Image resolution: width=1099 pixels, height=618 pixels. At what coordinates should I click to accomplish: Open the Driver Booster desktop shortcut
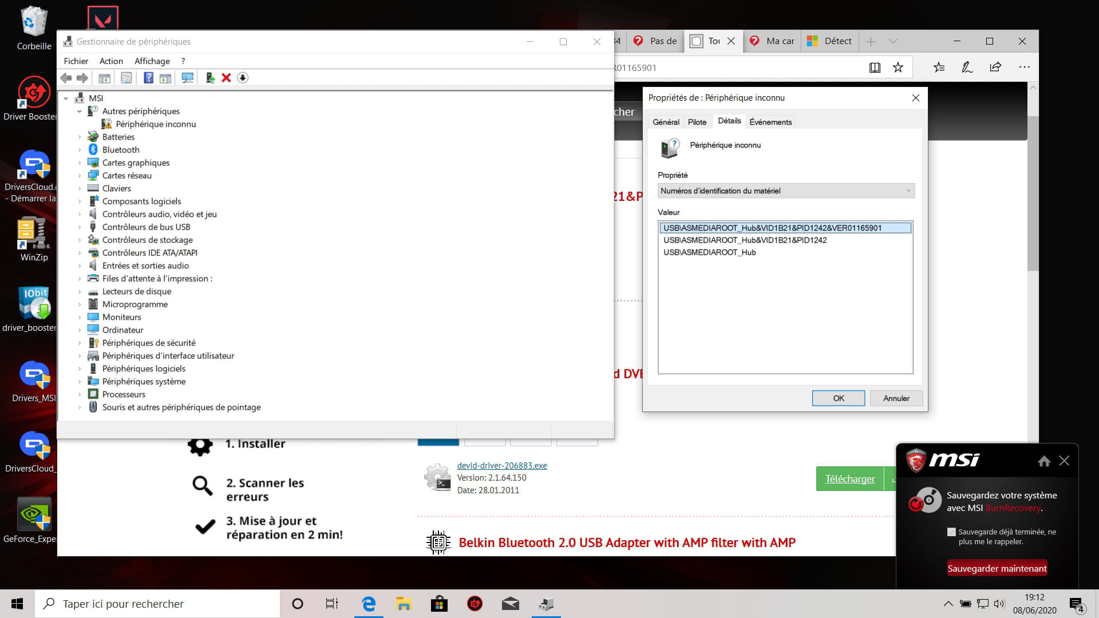pos(33,98)
